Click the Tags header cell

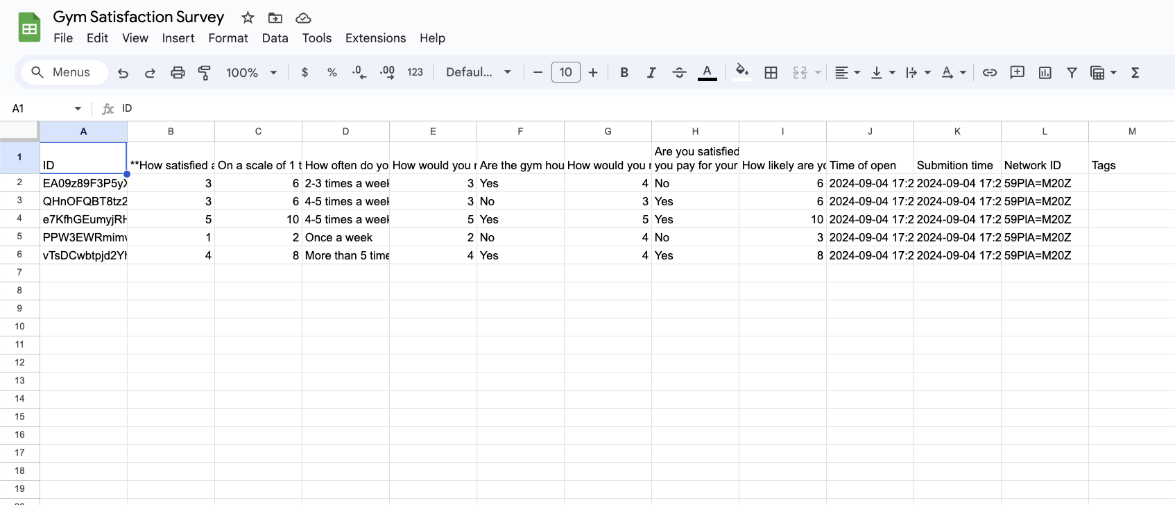[x=1132, y=157]
